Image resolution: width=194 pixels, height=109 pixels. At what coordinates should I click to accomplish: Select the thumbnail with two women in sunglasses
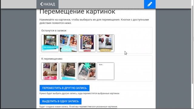pos(69,43)
